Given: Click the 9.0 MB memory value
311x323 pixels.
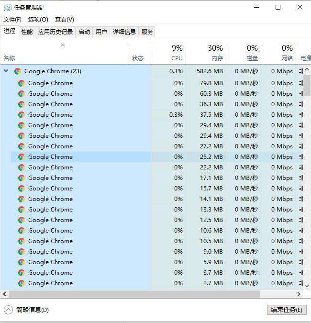Looking at the screenshot, I should (x=213, y=252).
